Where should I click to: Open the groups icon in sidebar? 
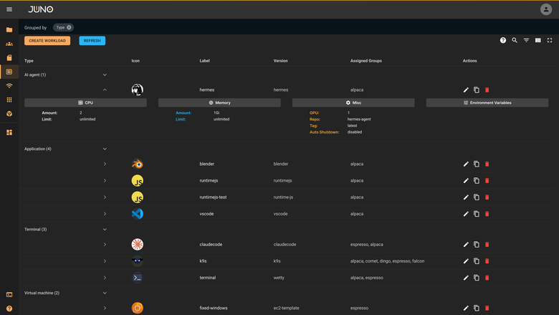[x=9, y=44]
